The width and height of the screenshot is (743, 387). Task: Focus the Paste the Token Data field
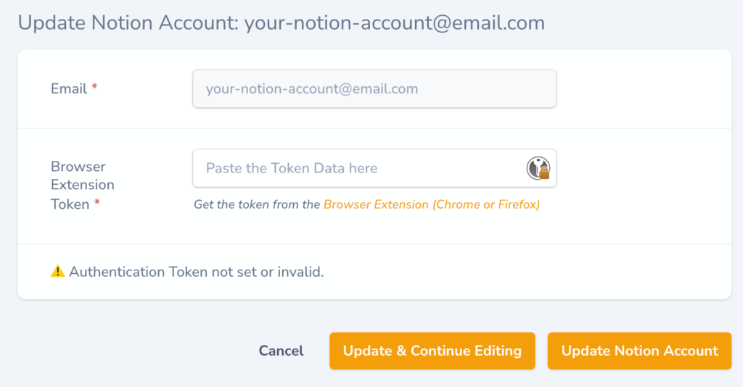[374, 168]
